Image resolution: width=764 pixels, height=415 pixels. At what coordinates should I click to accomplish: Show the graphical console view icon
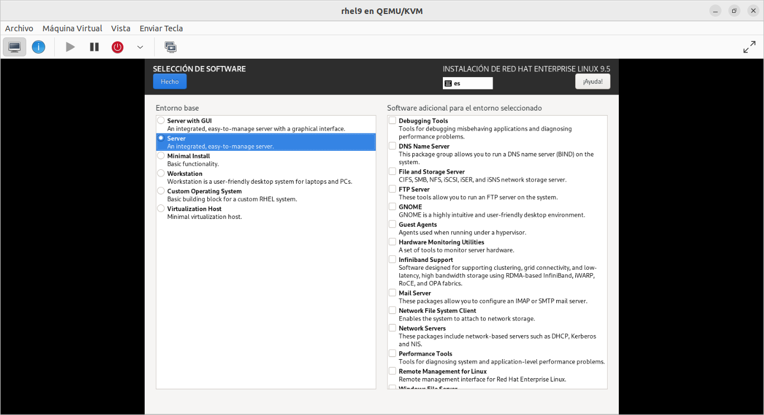tap(15, 47)
